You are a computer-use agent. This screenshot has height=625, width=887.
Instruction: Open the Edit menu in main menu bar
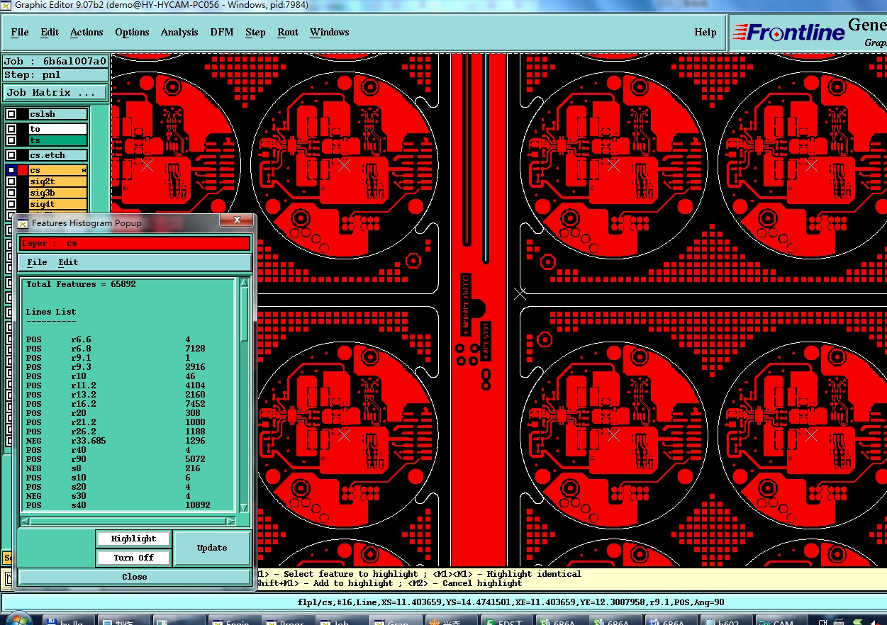coord(50,32)
